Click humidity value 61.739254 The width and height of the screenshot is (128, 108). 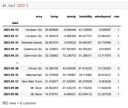pyautogui.click(x=85, y=88)
